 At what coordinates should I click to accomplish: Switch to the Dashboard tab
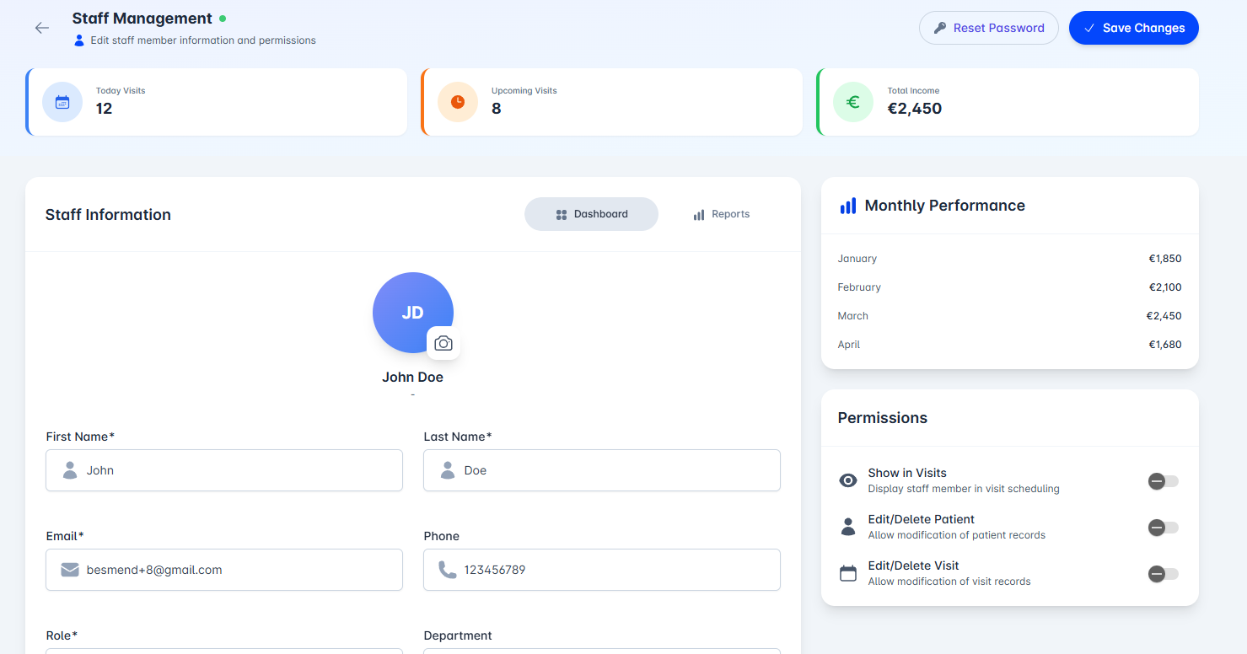click(591, 214)
